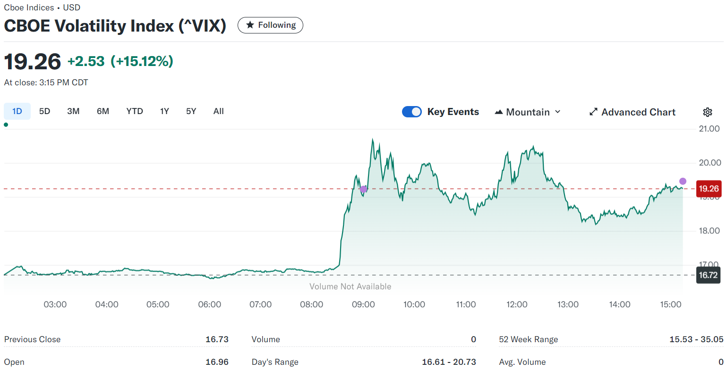
Task: Switch to the 3M range
Action: (73, 111)
